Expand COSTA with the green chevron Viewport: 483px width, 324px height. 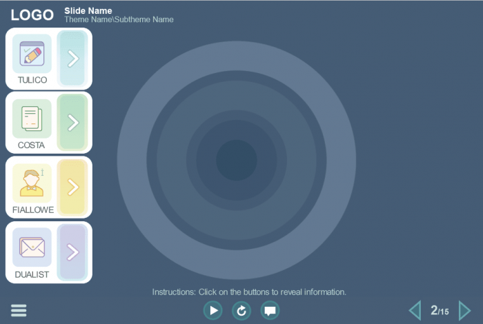coord(72,123)
